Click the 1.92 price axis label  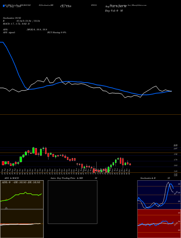[176, 154]
